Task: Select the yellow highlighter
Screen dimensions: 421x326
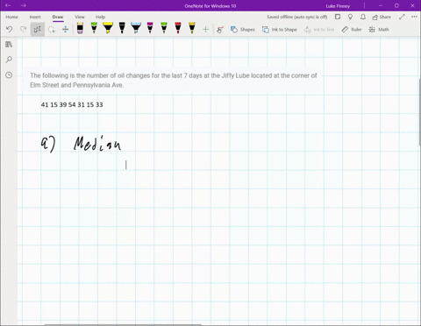Action: coord(108,28)
